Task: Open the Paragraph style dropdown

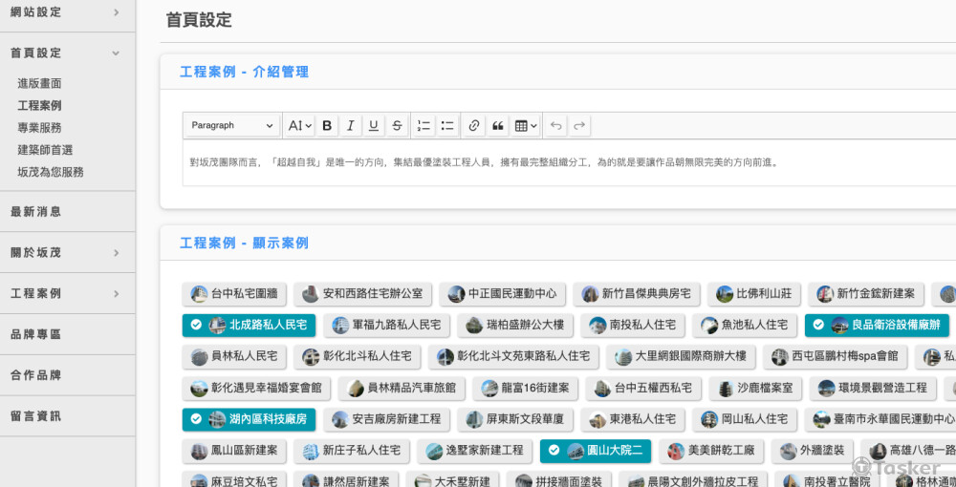Action: click(x=232, y=126)
